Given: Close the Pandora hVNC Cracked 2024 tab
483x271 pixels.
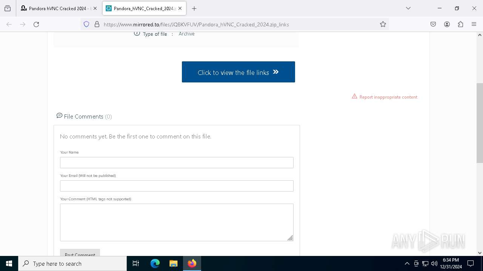Looking at the screenshot, I should tap(95, 8).
